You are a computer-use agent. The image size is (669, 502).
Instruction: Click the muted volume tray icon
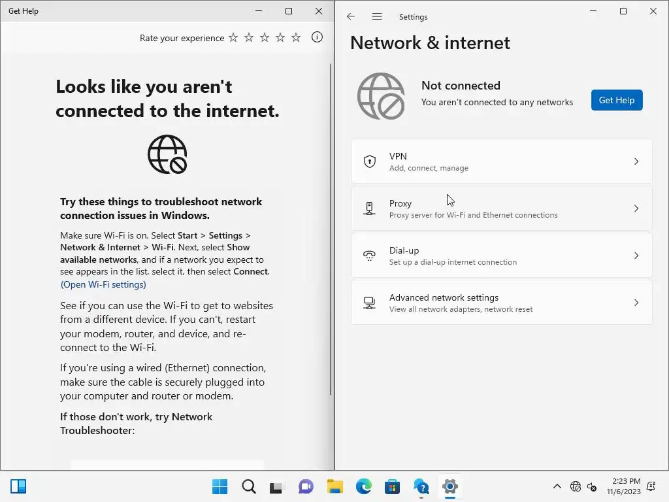(x=592, y=486)
